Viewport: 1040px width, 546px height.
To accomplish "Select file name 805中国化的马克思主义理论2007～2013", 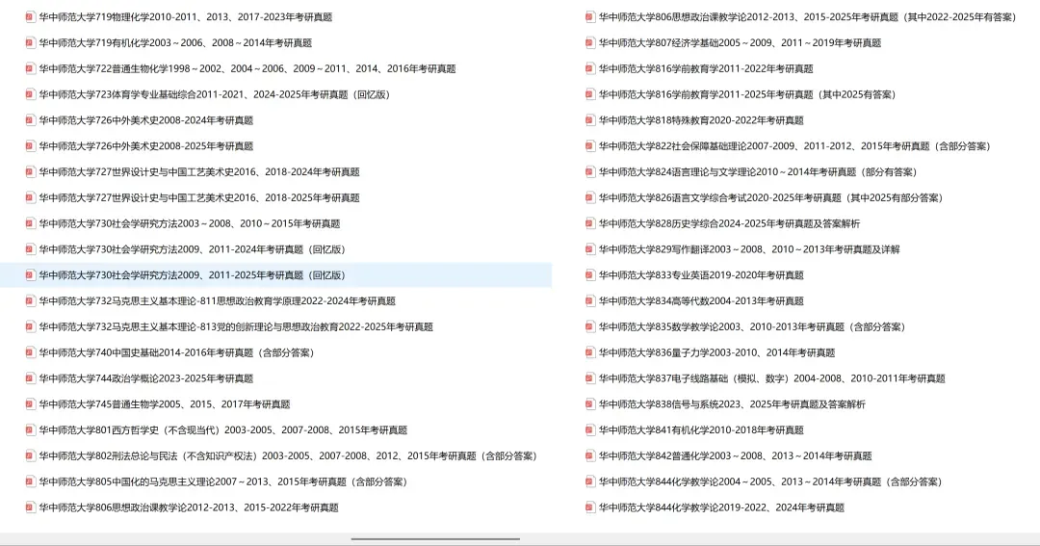I will click(222, 482).
